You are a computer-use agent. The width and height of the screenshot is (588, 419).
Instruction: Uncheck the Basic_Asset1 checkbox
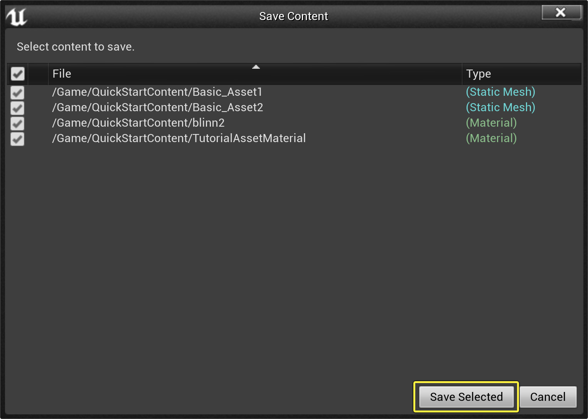pos(17,93)
